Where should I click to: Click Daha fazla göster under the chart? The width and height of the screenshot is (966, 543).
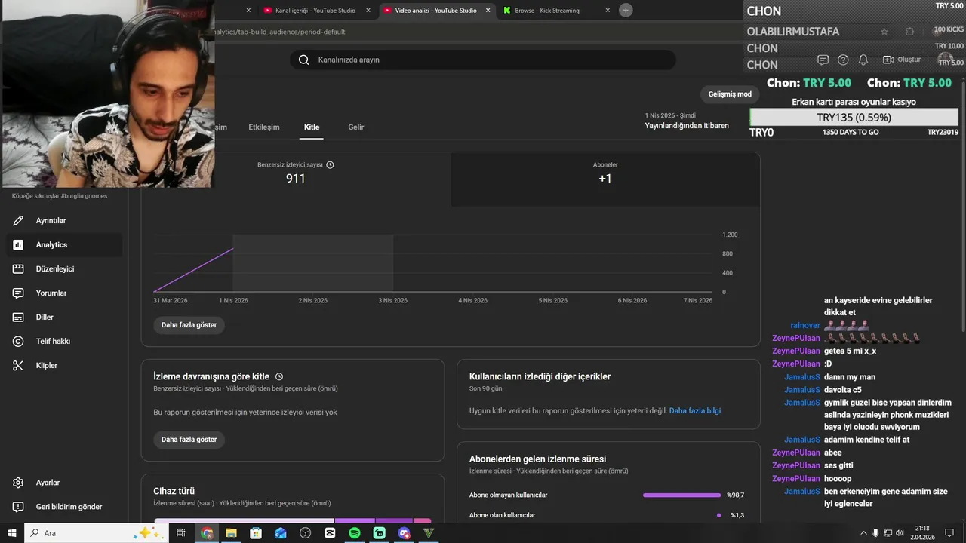[x=189, y=325]
